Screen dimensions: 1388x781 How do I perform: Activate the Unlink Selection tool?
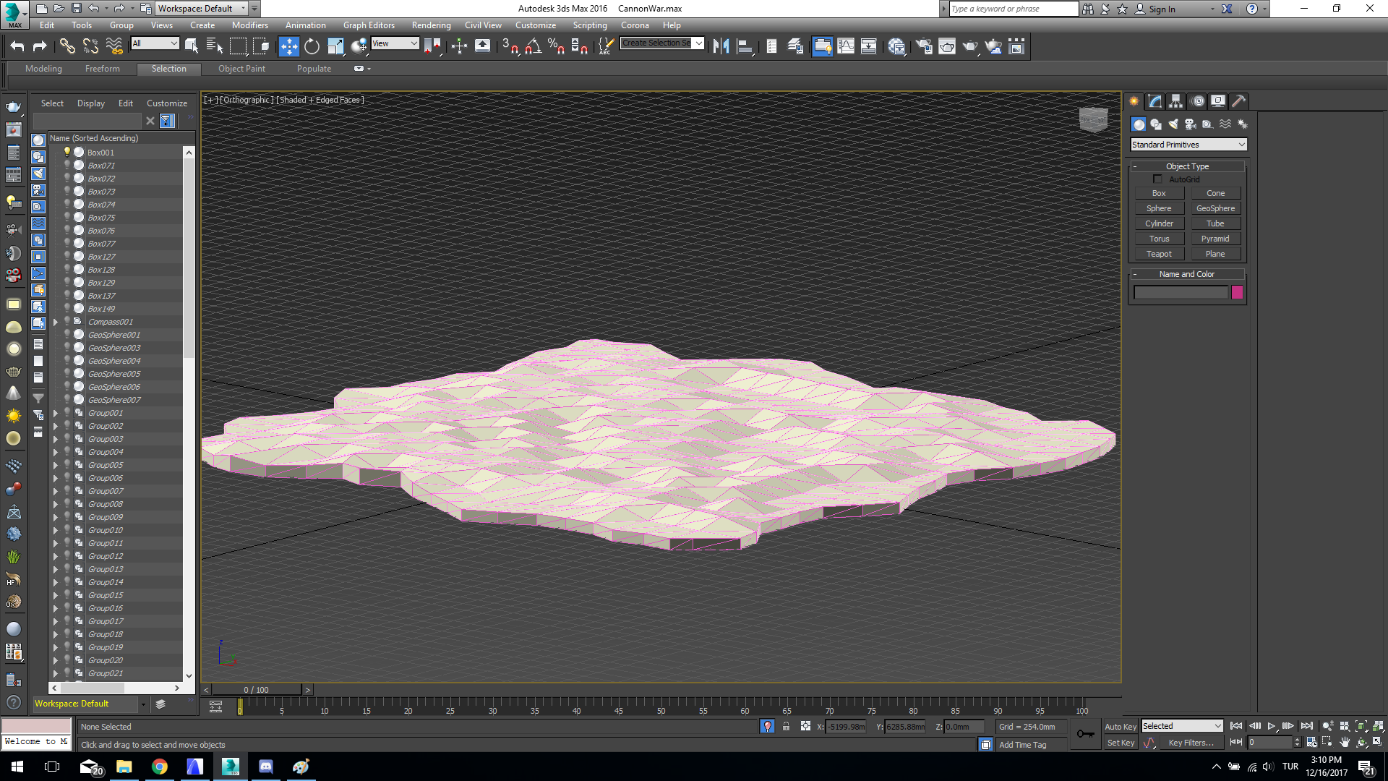(90, 46)
